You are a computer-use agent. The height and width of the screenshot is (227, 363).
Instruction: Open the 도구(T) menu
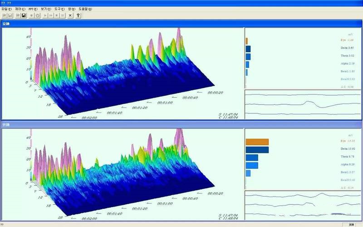pos(59,9)
